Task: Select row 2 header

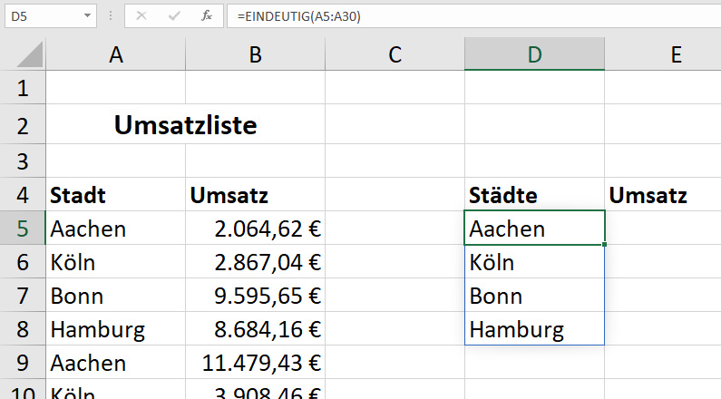Action: click(23, 126)
